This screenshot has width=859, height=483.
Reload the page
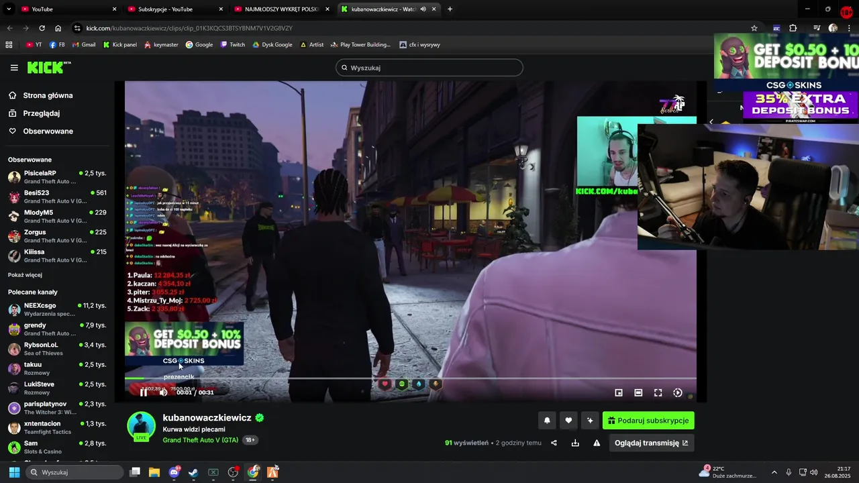click(x=42, y=28)
